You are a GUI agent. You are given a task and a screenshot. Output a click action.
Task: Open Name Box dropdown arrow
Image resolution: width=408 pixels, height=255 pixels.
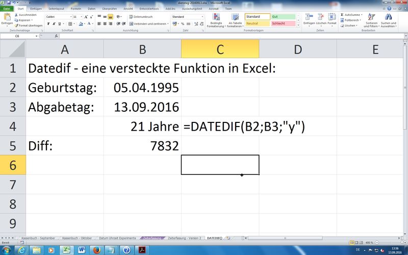point(36,36)
